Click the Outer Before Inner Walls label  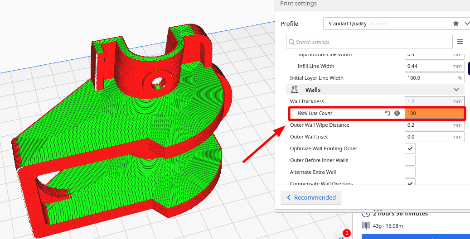[x=319, y=160]
